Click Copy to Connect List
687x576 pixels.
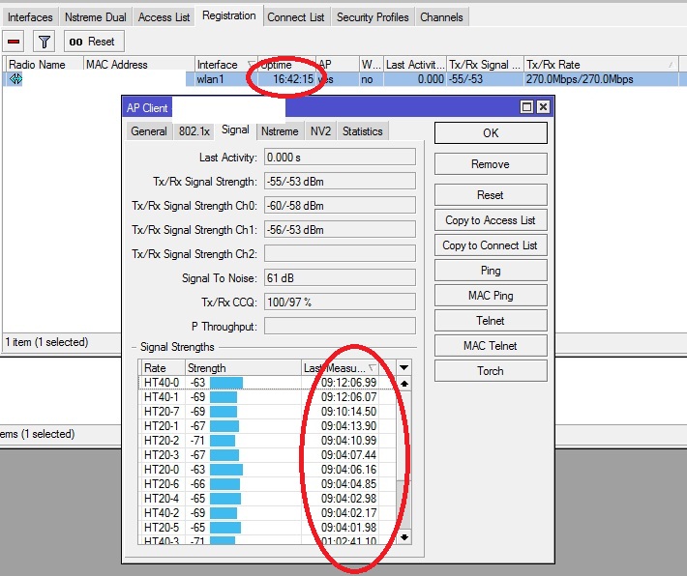tap(491, 245)
